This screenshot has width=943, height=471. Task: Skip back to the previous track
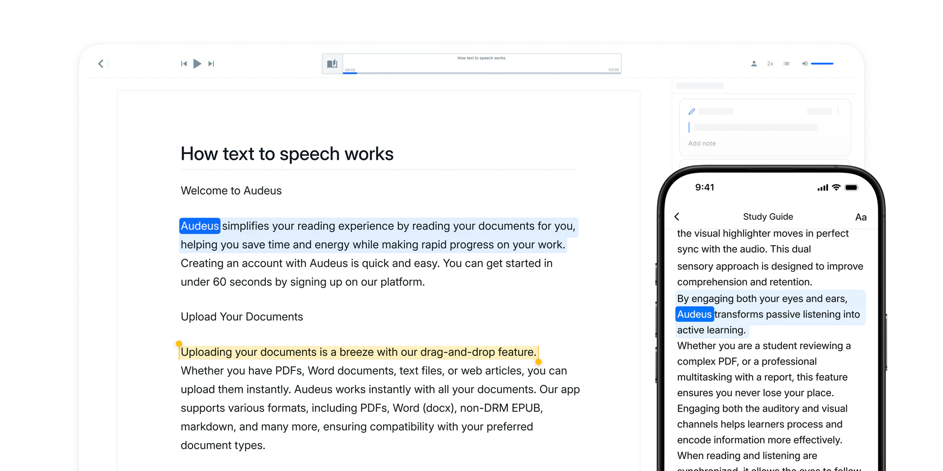pyautogui.click(x=184, y=63)
